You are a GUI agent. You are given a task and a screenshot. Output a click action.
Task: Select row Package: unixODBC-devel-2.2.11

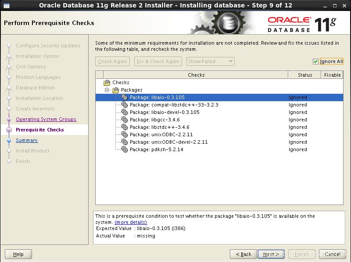coord(219,142)
